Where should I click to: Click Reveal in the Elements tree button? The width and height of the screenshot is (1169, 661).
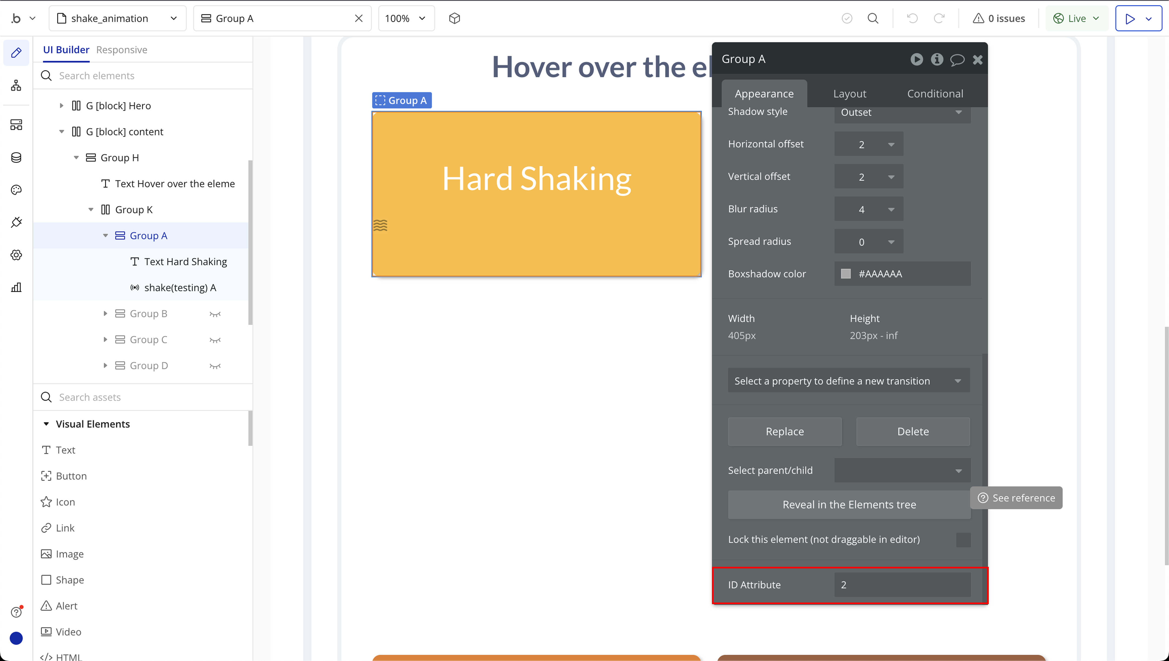pyautogui.click(x=849, y=504)
